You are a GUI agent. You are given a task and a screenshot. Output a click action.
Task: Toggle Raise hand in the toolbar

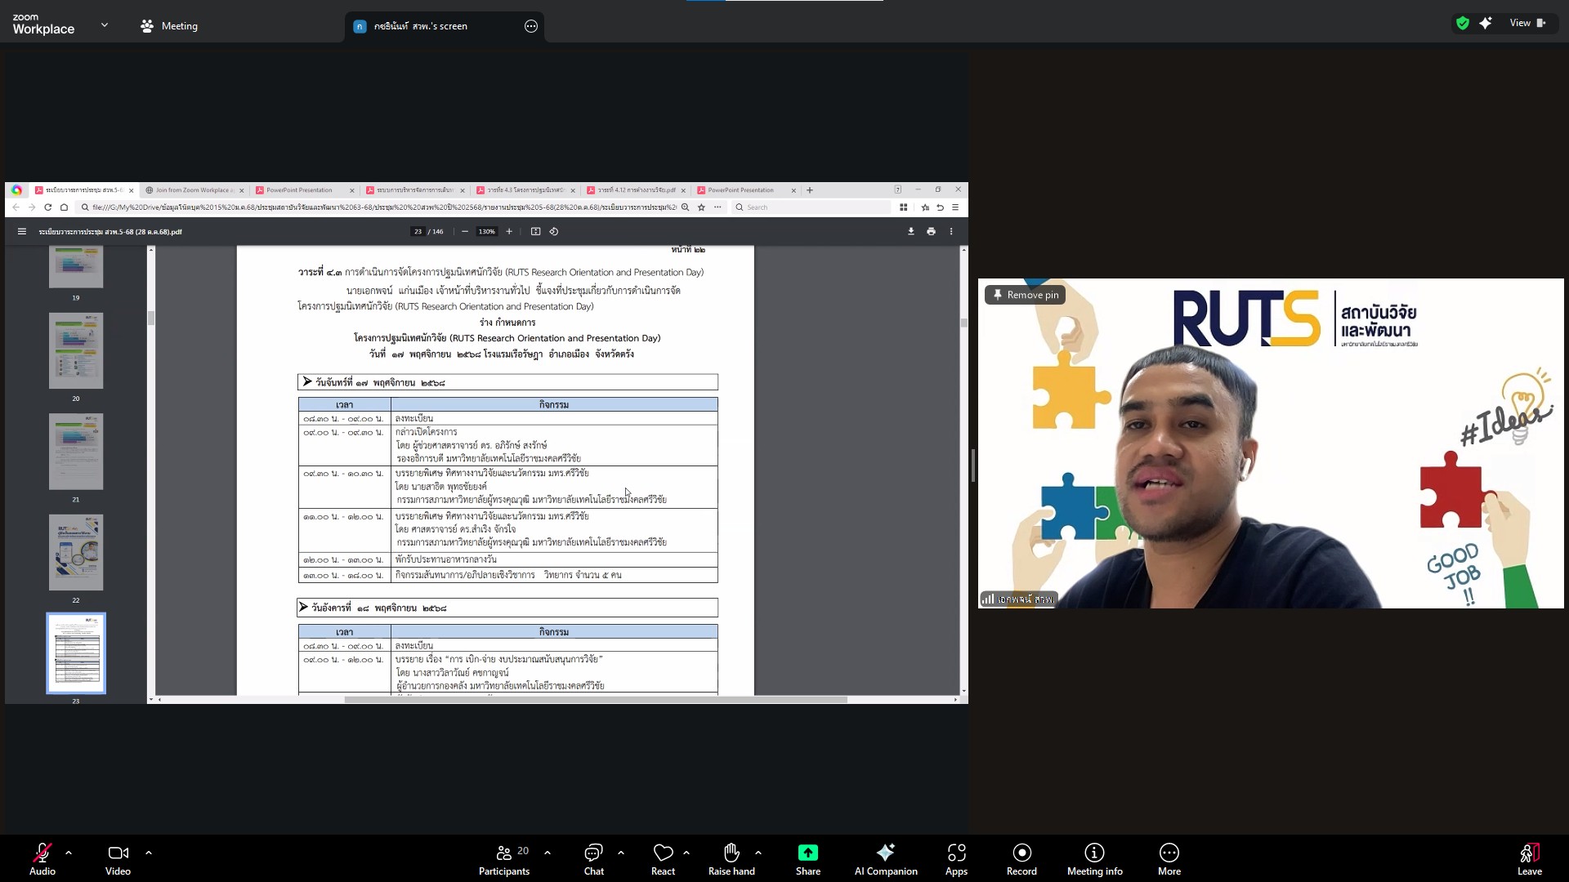[x=731, y=858]
